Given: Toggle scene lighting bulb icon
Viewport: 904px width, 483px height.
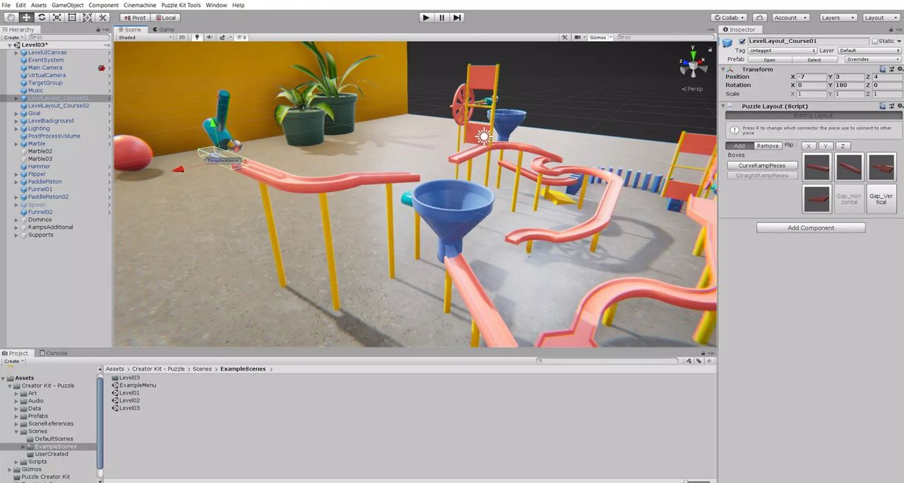Looking at the screenshot, I should coord(198,37).
